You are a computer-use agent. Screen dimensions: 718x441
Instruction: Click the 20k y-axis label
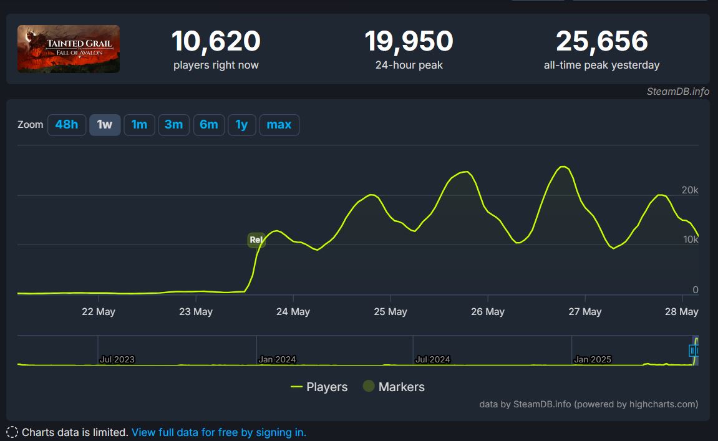[x=690, y=190]
